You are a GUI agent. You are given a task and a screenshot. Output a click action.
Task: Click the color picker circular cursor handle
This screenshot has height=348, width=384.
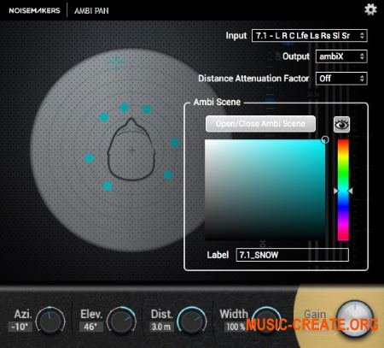coord(325,139)
